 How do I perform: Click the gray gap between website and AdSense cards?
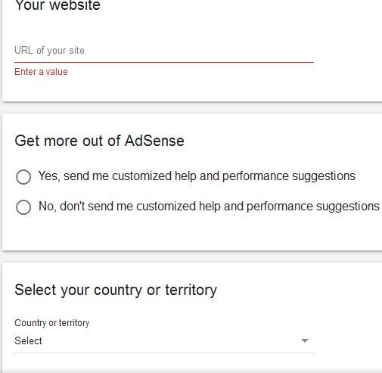[x=191, y=107]
